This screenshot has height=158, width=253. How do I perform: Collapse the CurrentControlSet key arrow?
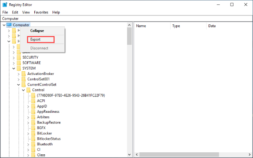[18, 85]
